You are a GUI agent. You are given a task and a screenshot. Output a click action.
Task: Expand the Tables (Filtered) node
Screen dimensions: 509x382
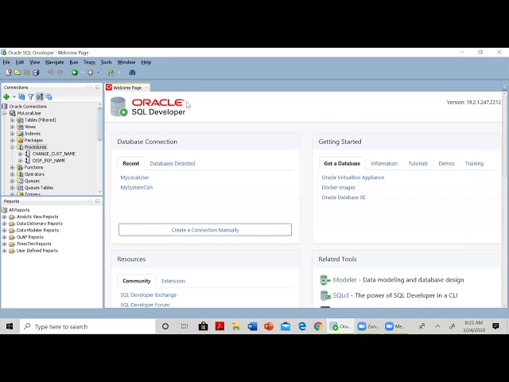pyautogui.click(x=13, y=120)
